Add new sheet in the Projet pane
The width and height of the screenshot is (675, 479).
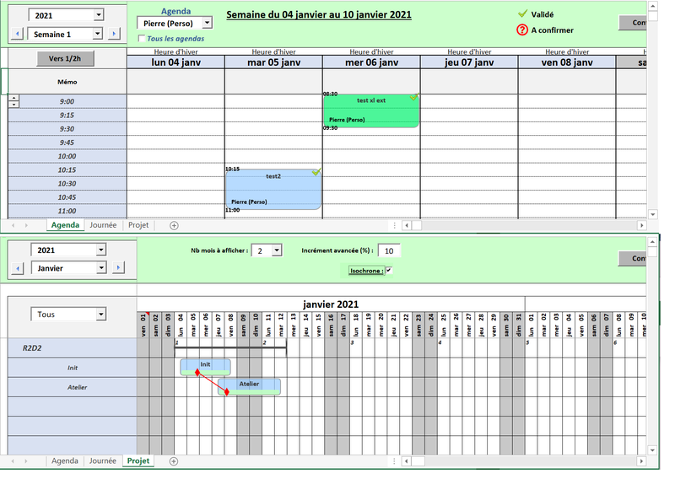pyautogui.click(x=174, y=461)
